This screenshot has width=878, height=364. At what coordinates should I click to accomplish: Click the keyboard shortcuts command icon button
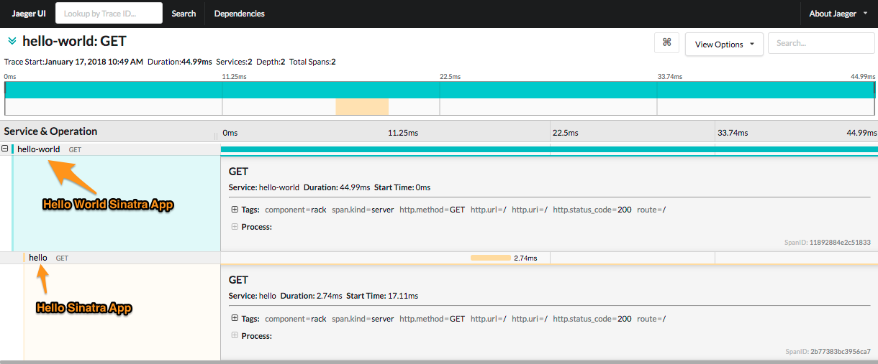[x=666, y=43]
